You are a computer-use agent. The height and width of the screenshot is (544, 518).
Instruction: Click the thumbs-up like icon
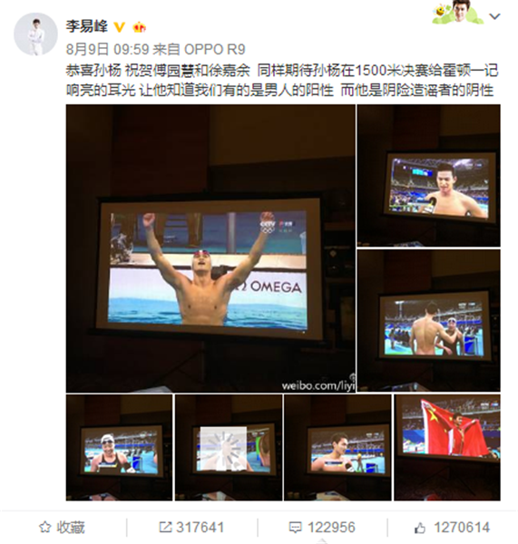(420, 528)
